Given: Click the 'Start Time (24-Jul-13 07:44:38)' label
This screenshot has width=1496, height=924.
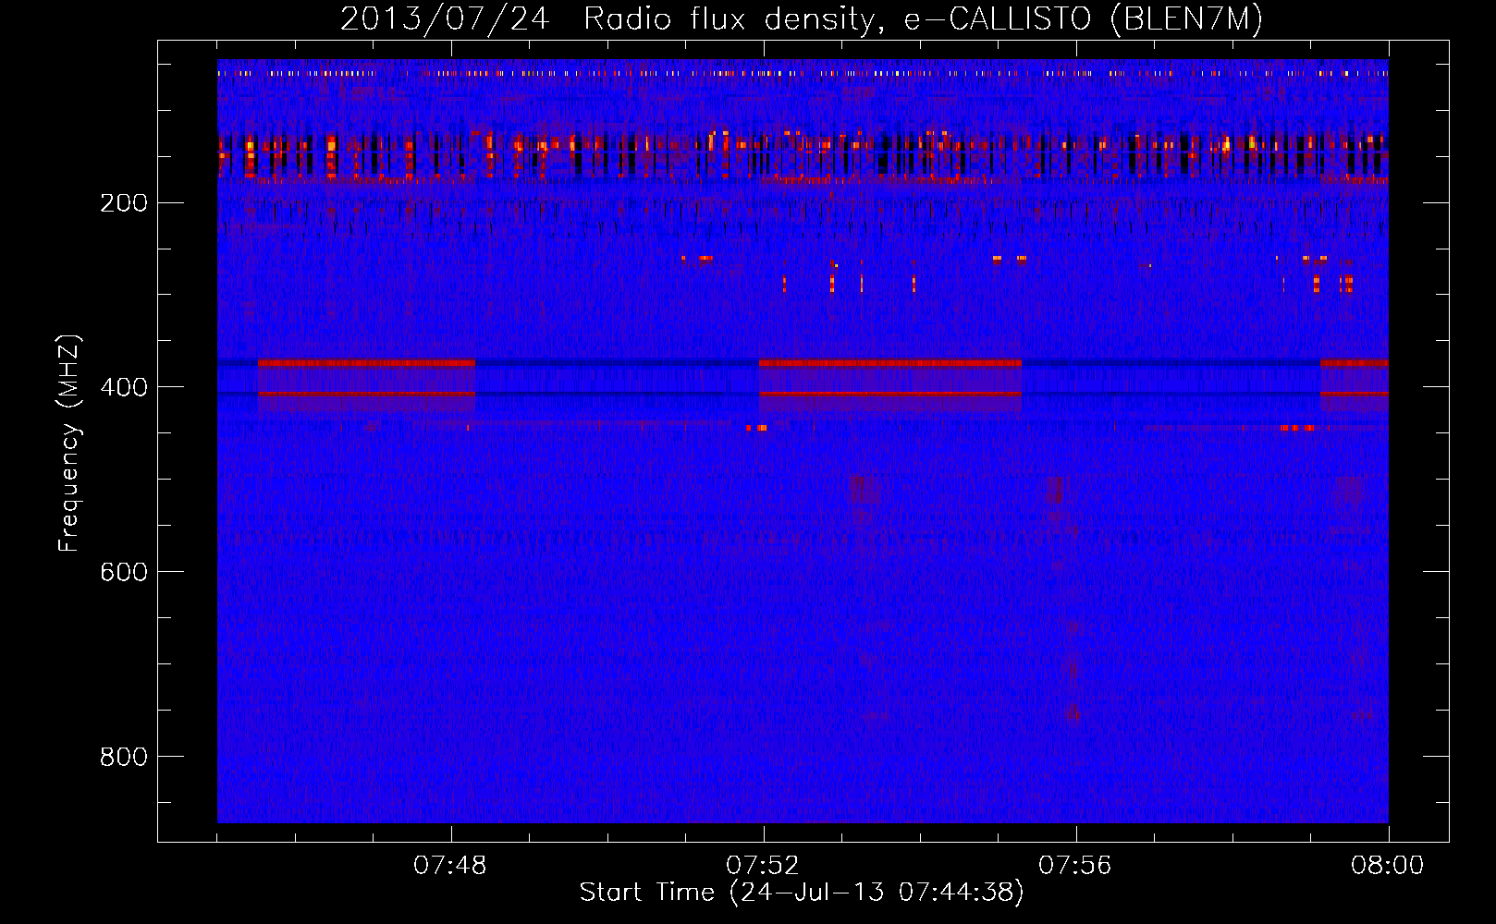Looking at the screenshot, I should coord(802,893).
